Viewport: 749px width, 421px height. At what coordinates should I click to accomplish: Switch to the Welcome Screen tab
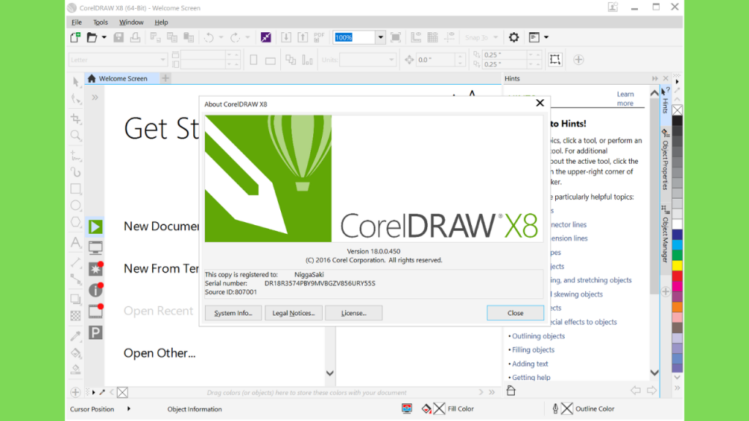[x=122, y=78]
